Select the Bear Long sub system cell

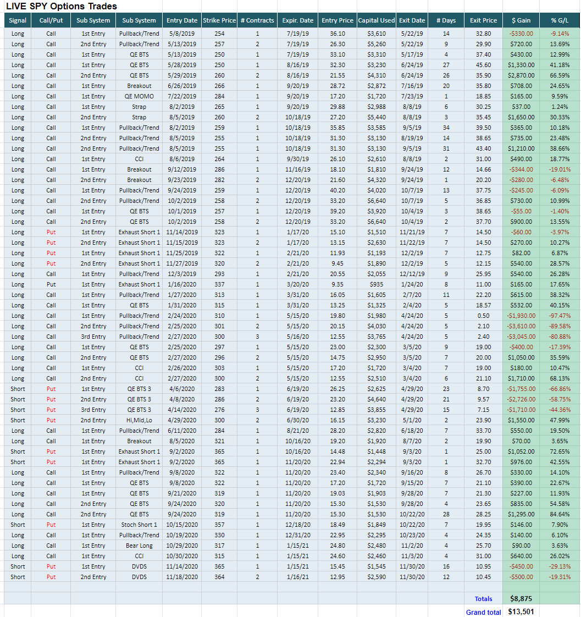pyautogui.click(x=139, y=546)
